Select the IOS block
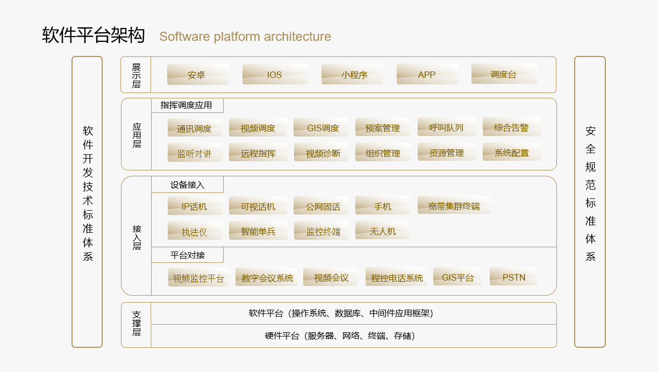The height and width of the screenshot is (372, 658). tap(275, 75)
